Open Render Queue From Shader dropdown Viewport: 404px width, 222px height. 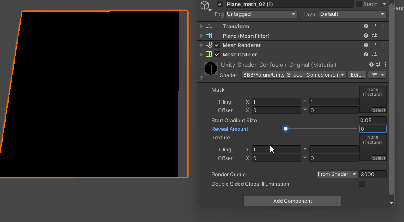point(337,174)
